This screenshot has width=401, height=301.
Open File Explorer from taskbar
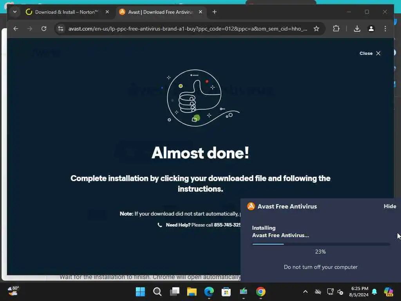pyautogui.click(x=192, y=292)
